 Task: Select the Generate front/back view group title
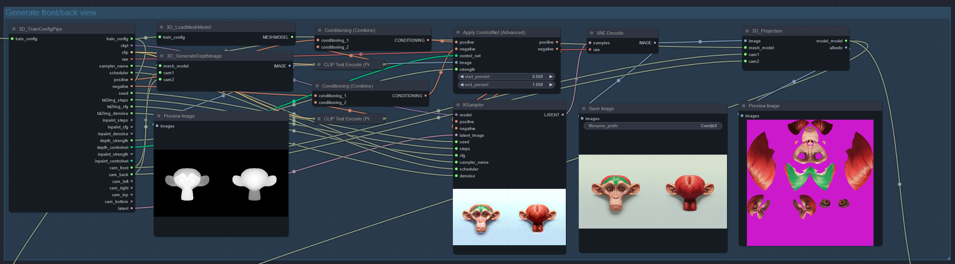click(x=51, y=13)
